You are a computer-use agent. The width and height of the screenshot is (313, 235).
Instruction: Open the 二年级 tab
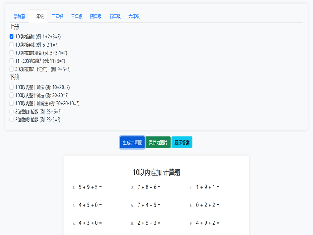pyautogui.click(x=58, y=16)
